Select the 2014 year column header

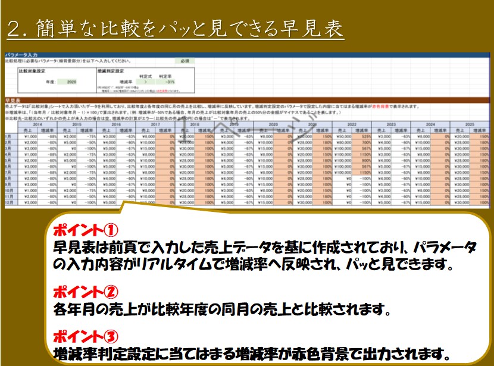pyautogui.click(x=37, y=124)
